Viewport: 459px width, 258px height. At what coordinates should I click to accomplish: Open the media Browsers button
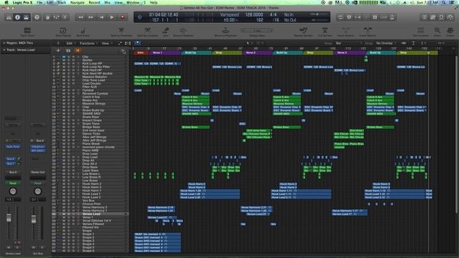tap(450, 17)
